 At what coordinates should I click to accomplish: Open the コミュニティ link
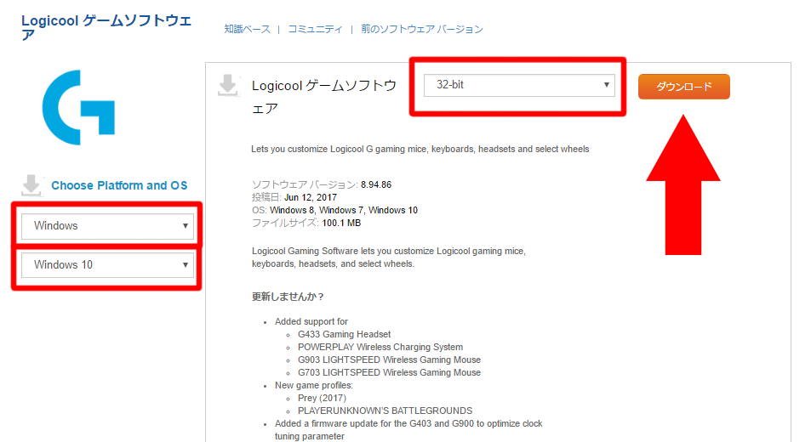tap(315, 29)
